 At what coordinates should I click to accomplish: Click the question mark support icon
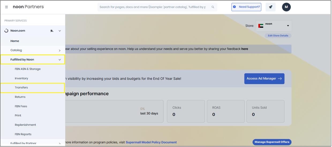tap(235, 7)
